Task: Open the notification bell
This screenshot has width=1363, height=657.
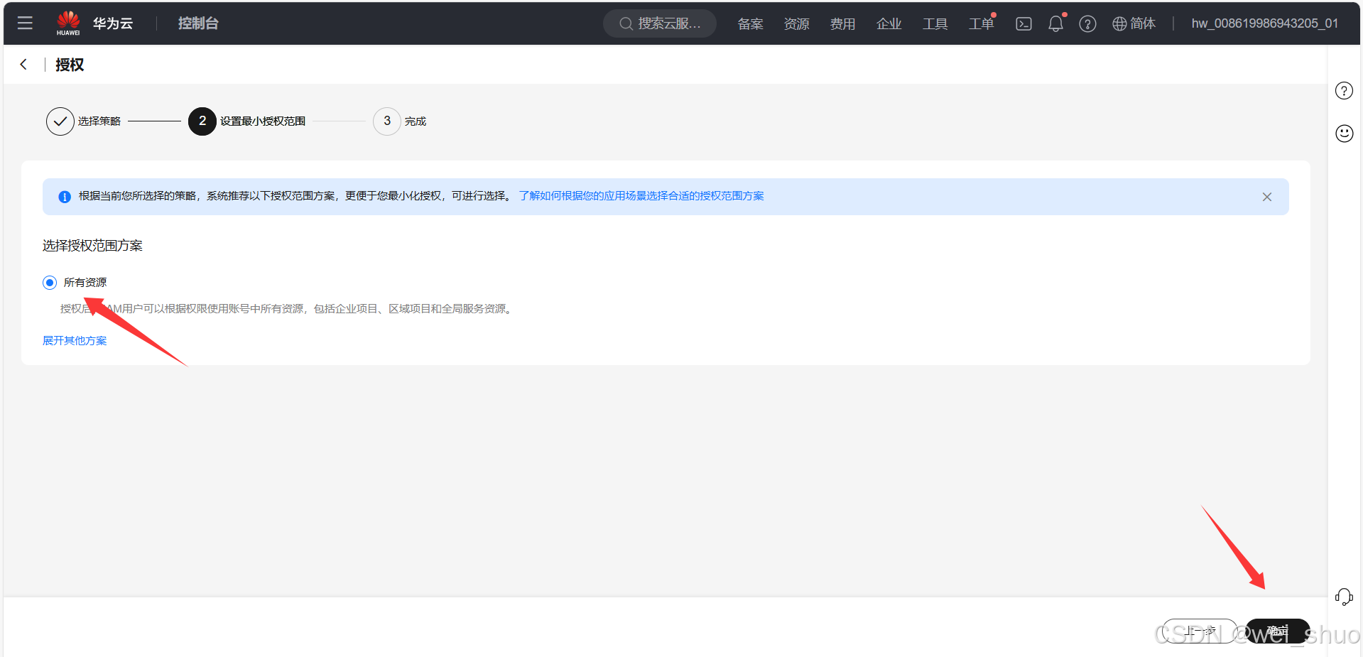Action: click(1055, 23)
